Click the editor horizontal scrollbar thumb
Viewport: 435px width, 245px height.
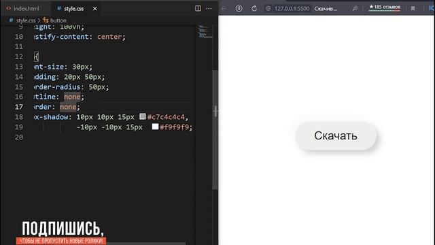(146, 244)
